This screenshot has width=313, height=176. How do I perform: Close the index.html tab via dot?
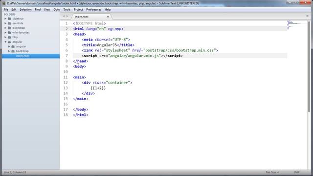pos(108,17)
